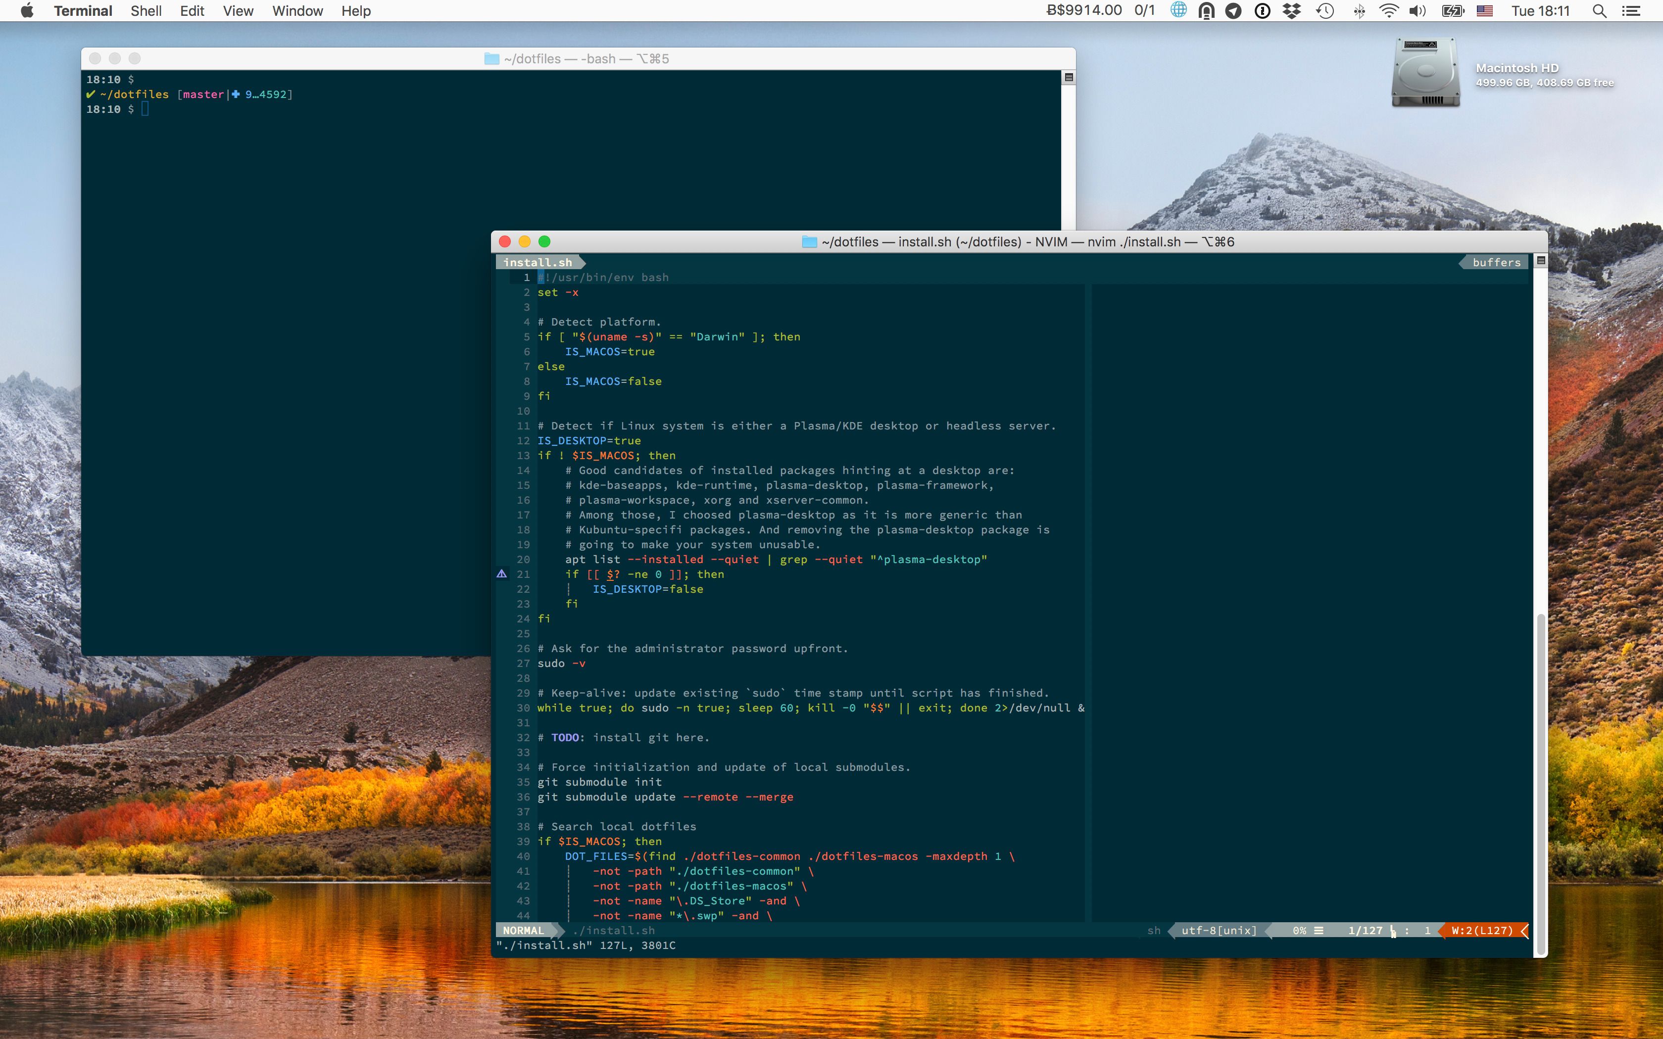Open the Macintosh HD drive icon

(x=1426, y=72)
